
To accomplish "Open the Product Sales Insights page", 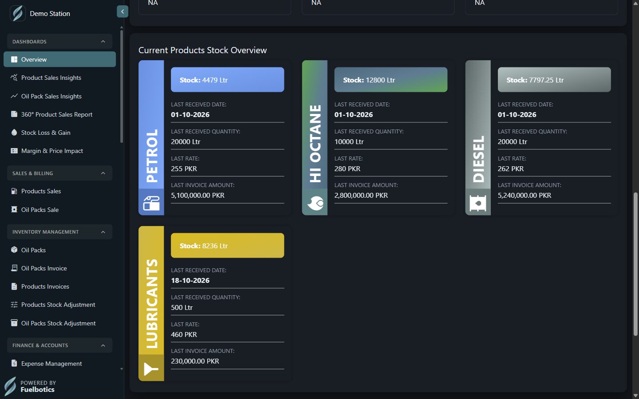I will click(x=59, y=78).
